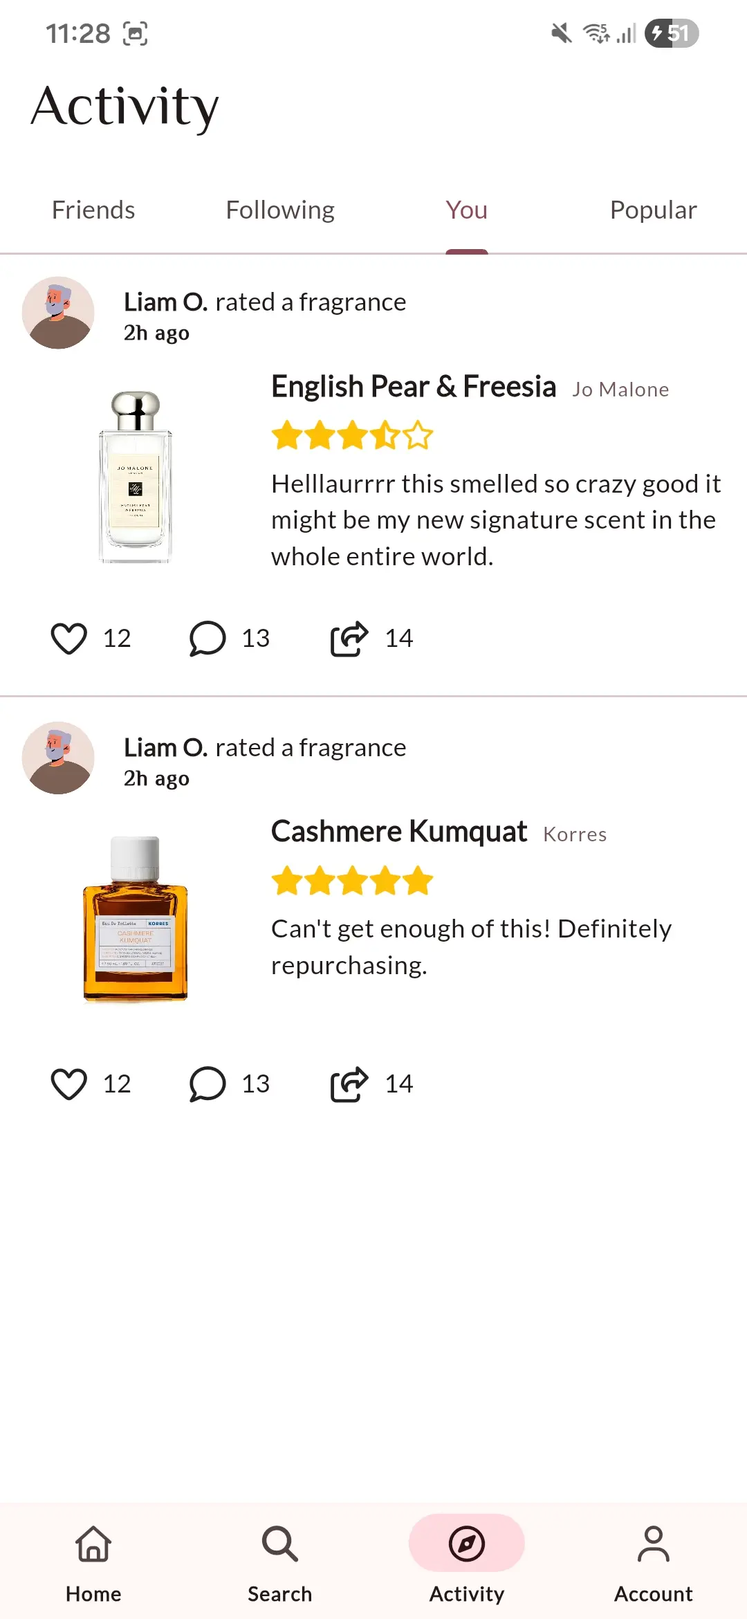This screenshot has height=1619, width=747.
Task: Switch to the Friends tab
Action: coord(93,210)
